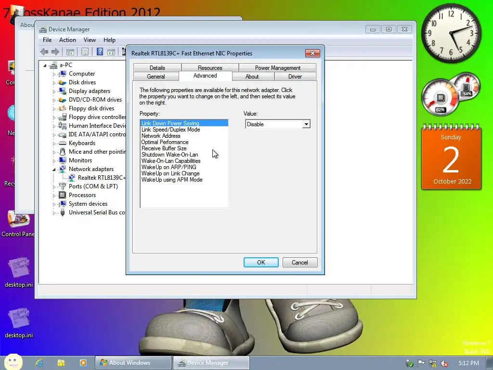
Task: Collapse the Network adapters tree node
Action: click(54, 170)
